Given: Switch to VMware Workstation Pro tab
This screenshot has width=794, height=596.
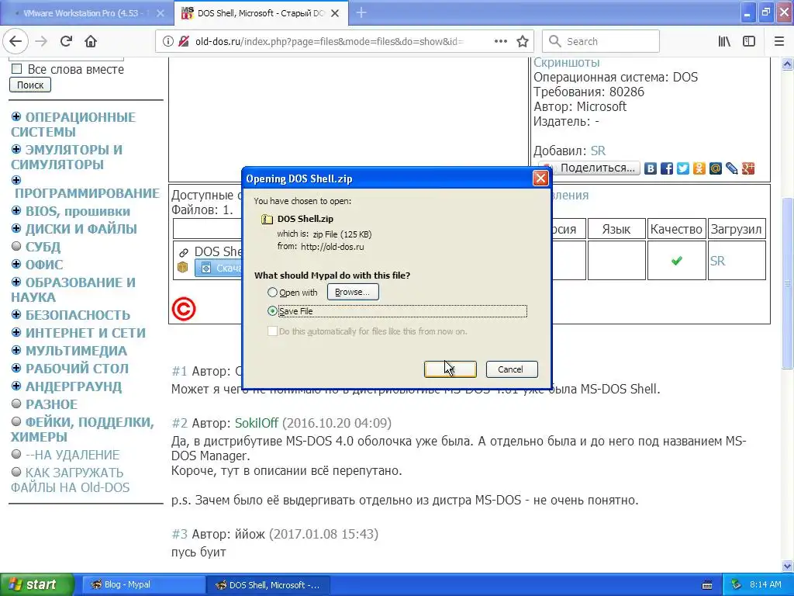Looking at the screenshot, I should point(86,13).
